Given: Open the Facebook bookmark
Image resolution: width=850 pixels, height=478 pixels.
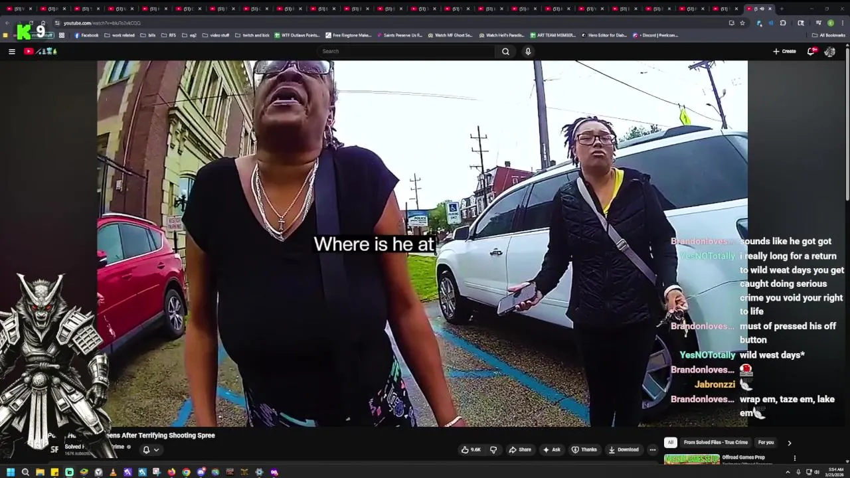Looking at the screenshot, I should coord(86,35).
